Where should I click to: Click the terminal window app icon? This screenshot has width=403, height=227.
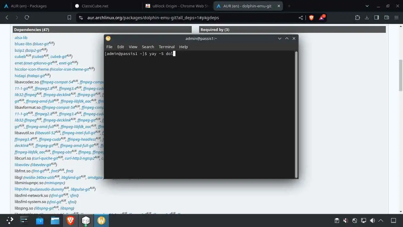[108, 38]
